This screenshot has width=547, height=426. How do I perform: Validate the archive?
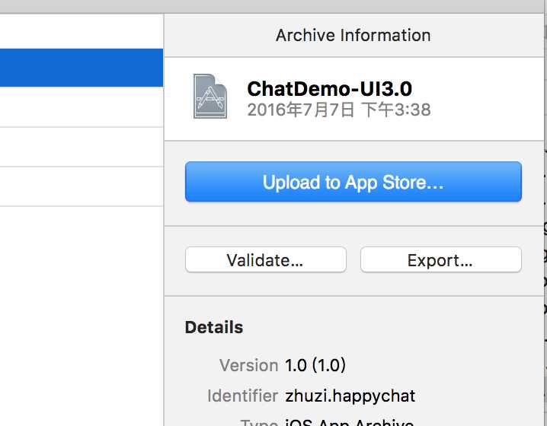265,259
